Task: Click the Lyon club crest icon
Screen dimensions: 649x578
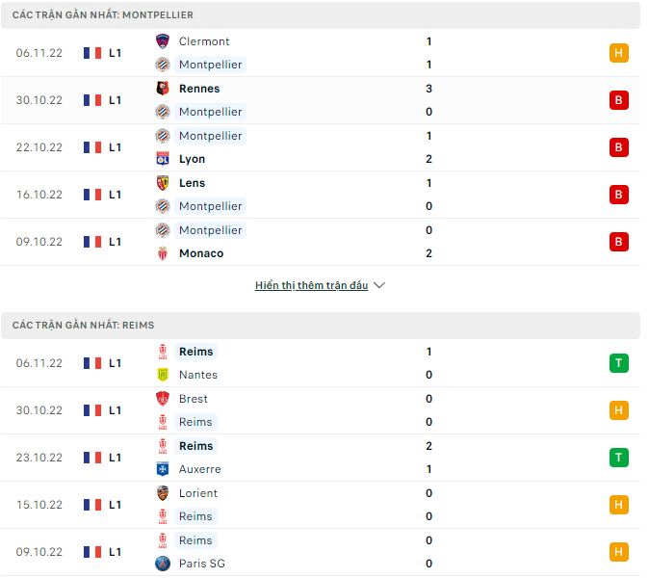Action: tap(163, 159)
